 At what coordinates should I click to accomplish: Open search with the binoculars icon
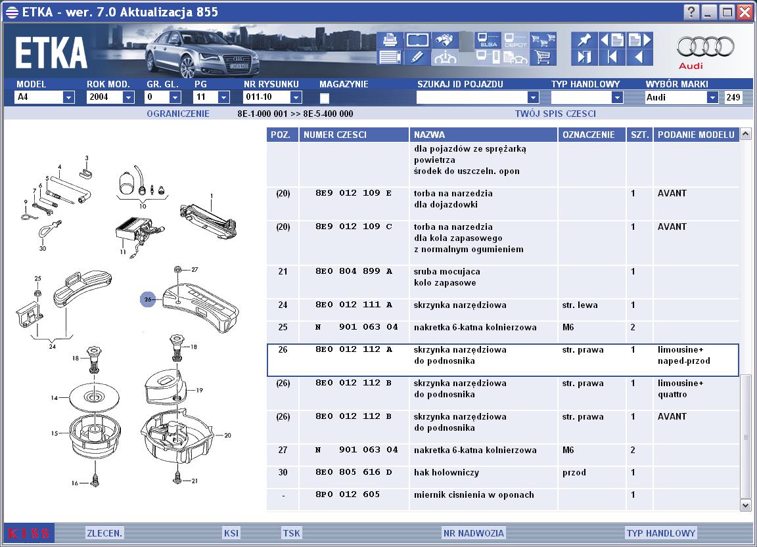[x=445, y=40]
